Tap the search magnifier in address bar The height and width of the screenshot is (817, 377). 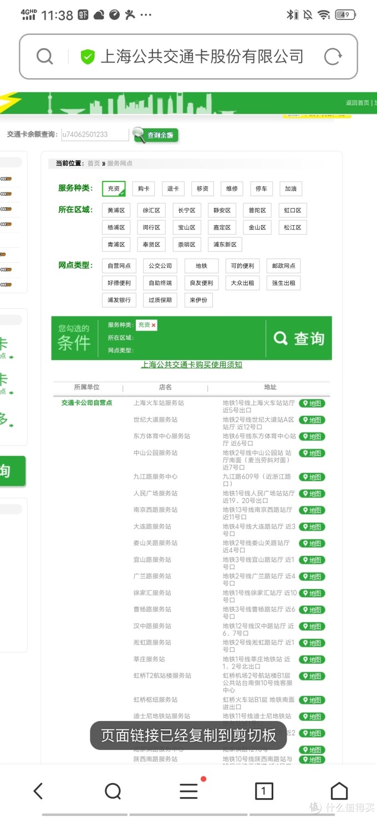tap(44, 57)
